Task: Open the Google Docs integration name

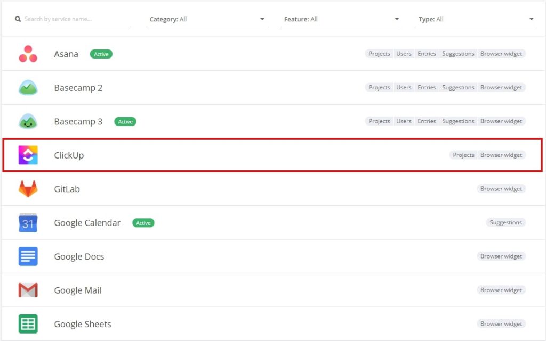Action: click(79, 256)
